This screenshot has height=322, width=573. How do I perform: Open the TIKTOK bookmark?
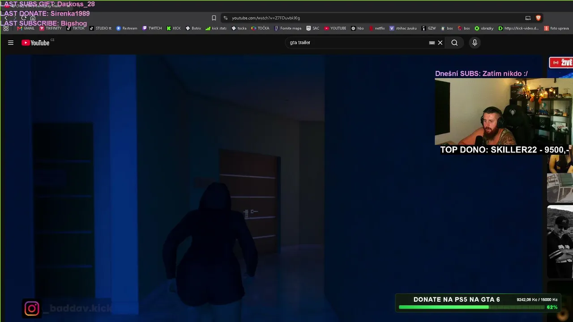[76, 28]
